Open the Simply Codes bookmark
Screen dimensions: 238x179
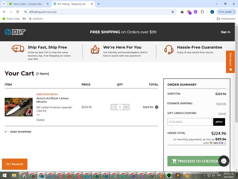click(x=11, y=19)
